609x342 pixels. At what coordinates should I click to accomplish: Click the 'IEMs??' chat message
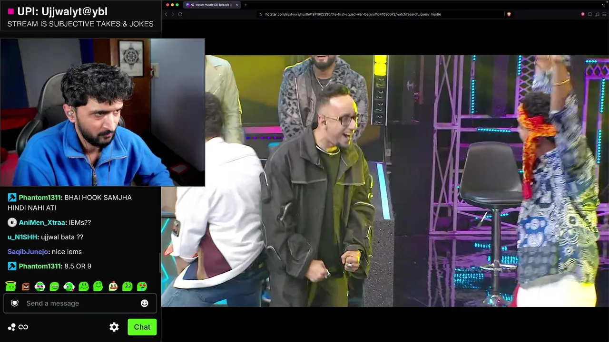pos(80,222)
